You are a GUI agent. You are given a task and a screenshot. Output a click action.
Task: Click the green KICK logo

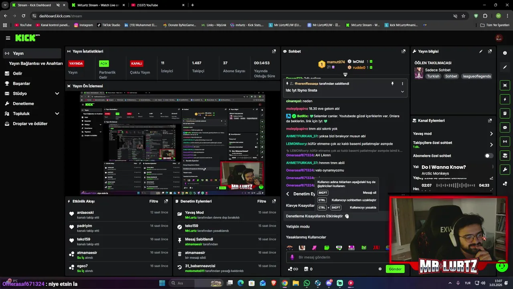pyautogui.click(x=27, y=38)
